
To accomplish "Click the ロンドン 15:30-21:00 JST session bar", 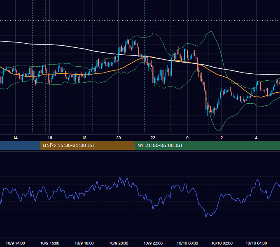I will 87,145.
